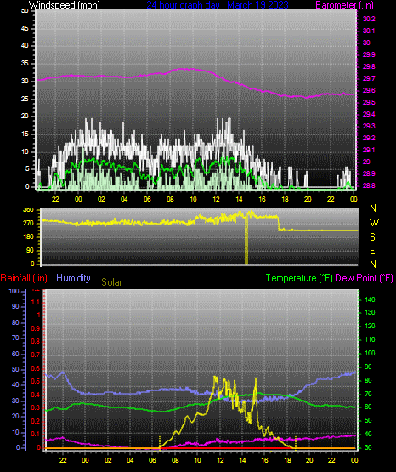Click the red "Rainfall (.in)" legend label
This screenshot has width=396, height=472.
click(x=24, y=278)
